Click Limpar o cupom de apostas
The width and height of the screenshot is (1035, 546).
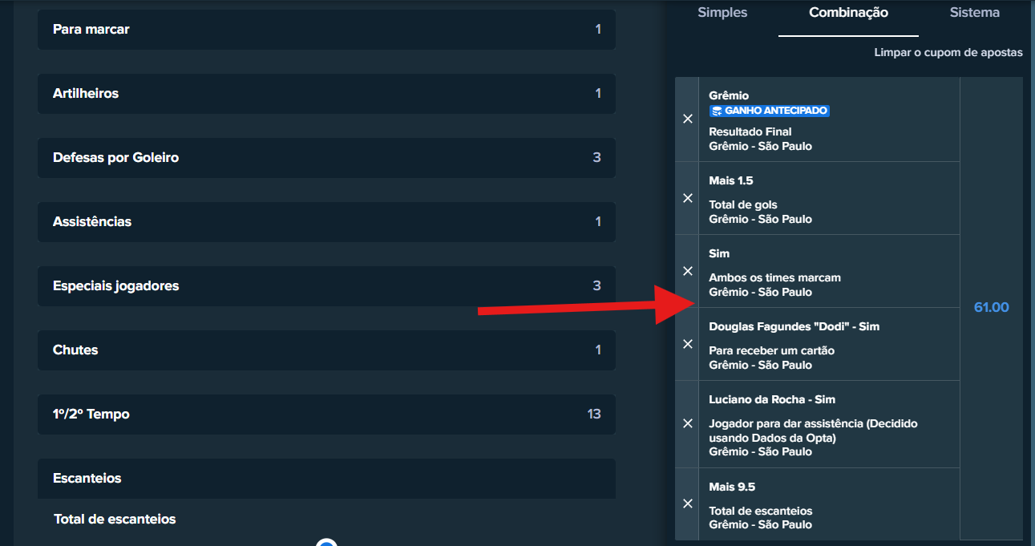click(948, 53)
